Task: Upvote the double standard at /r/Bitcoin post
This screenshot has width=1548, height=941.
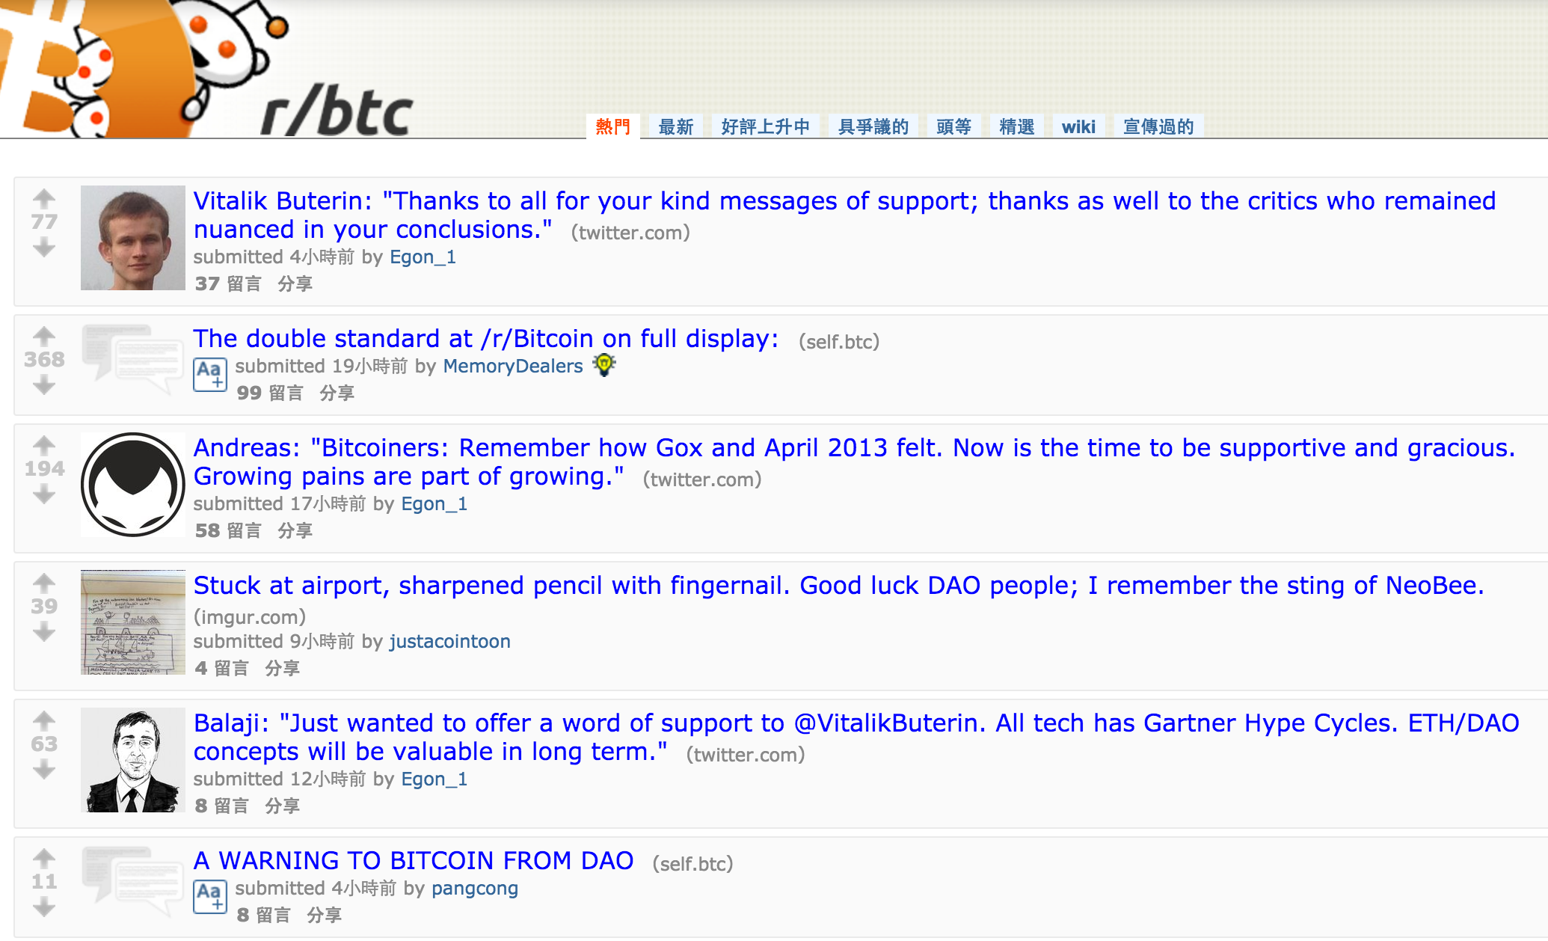Action: 44,336
